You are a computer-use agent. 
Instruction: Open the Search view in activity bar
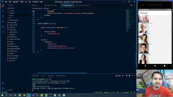3,11
